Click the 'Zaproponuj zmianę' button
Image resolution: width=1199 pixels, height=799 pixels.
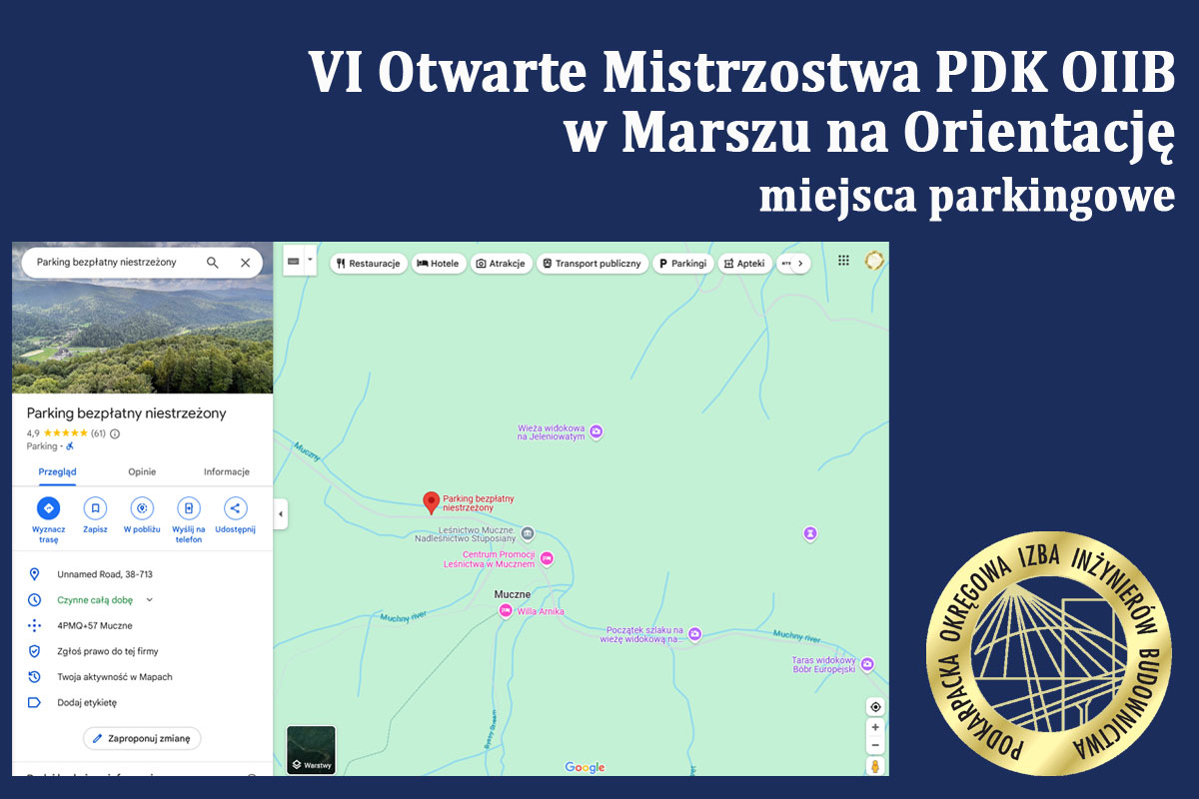click(x=142, y=738)
